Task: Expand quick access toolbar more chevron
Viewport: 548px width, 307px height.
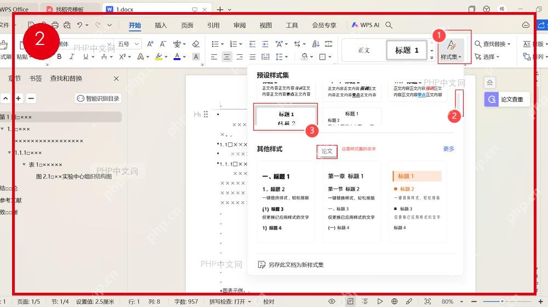Action: pyautogui.click(x=110, y=25)
